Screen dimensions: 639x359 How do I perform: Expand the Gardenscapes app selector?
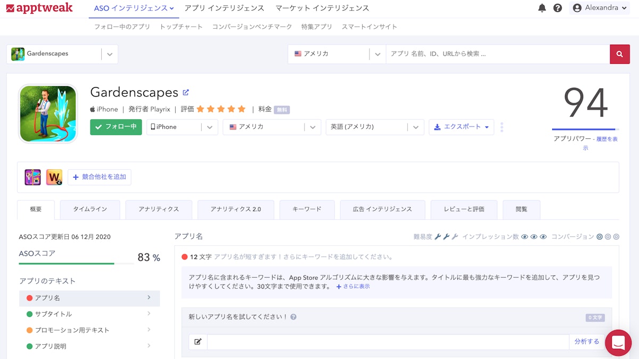click(110, 54)
